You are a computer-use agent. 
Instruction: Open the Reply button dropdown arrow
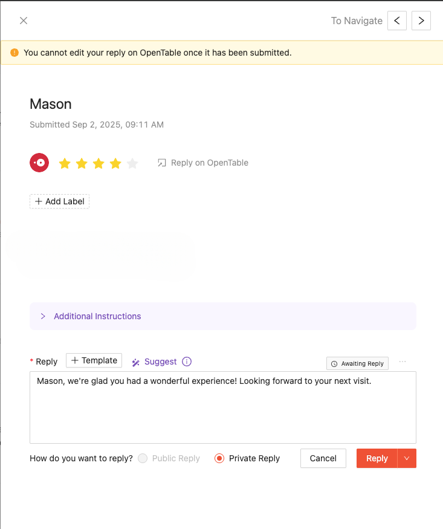point(407,458)
